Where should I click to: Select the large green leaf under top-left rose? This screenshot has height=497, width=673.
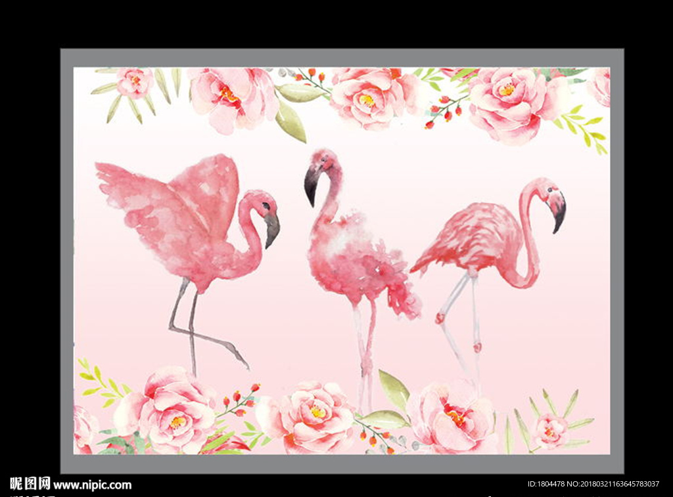[290, 120]
